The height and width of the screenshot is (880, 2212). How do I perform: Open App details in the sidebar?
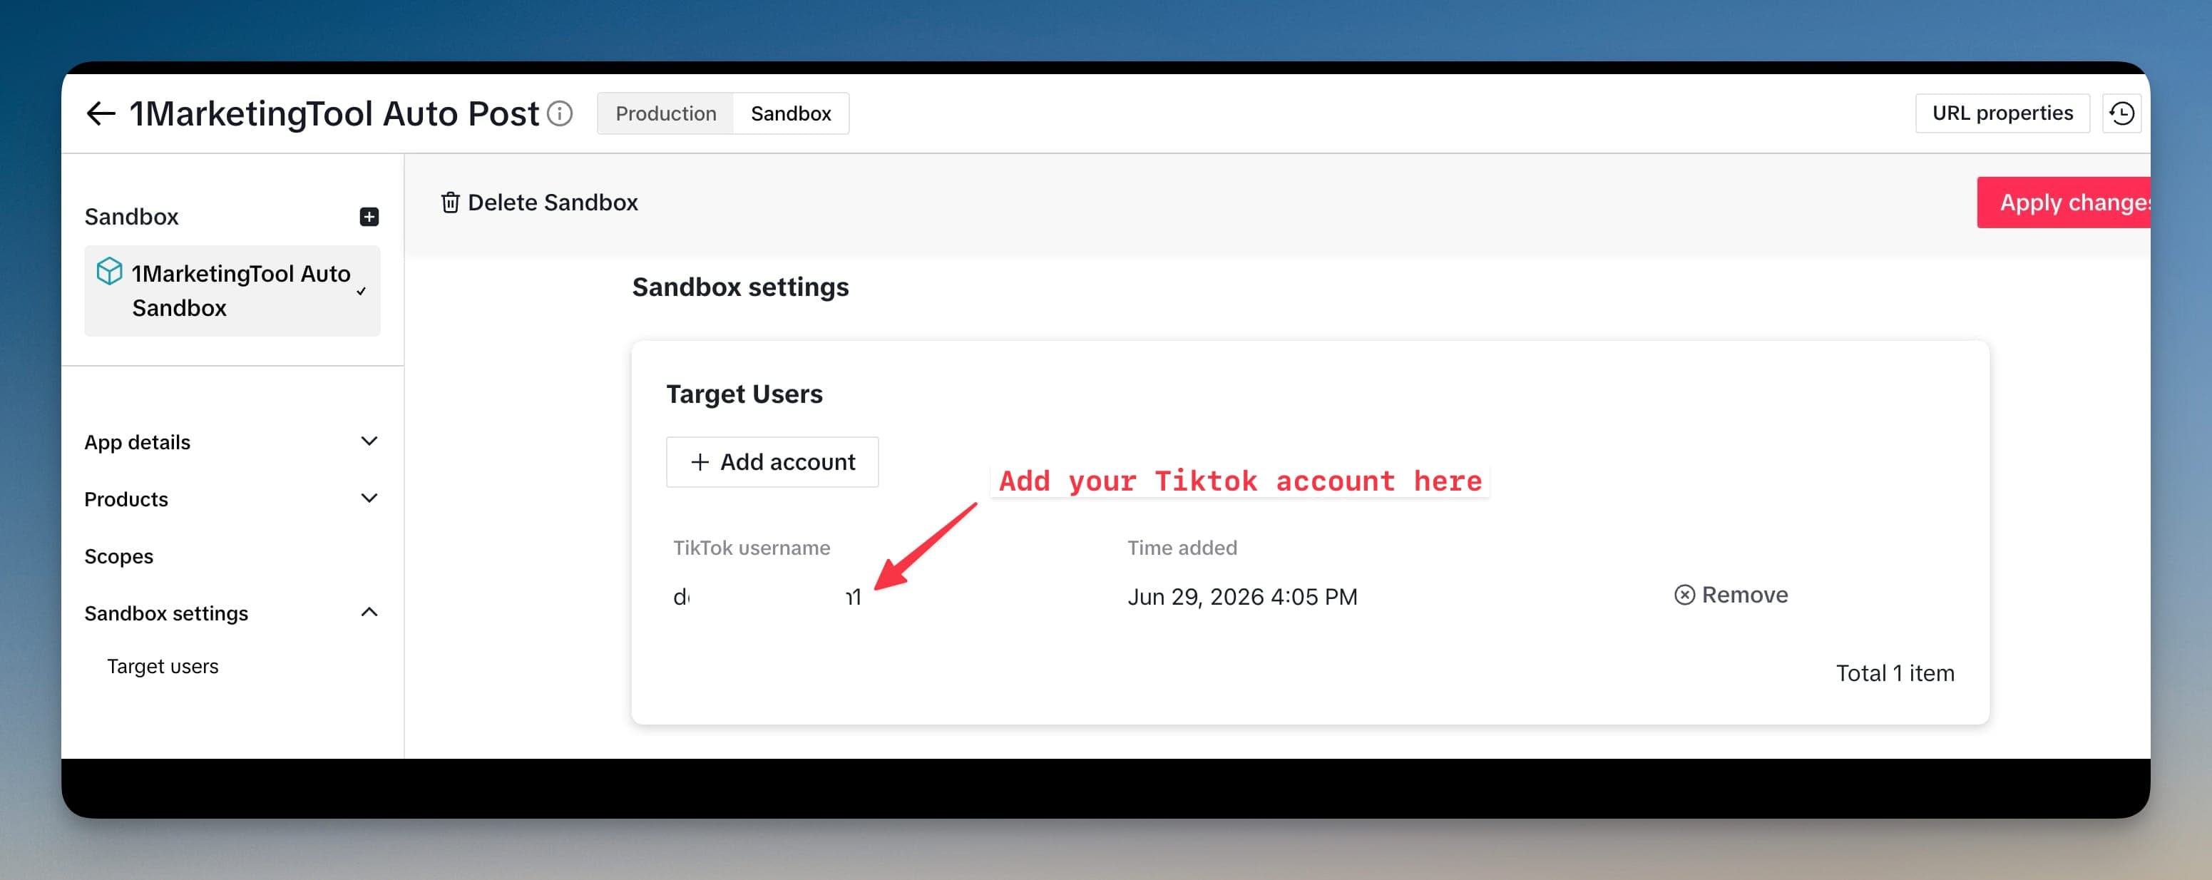pyautogui.click(x=138, y=442)
